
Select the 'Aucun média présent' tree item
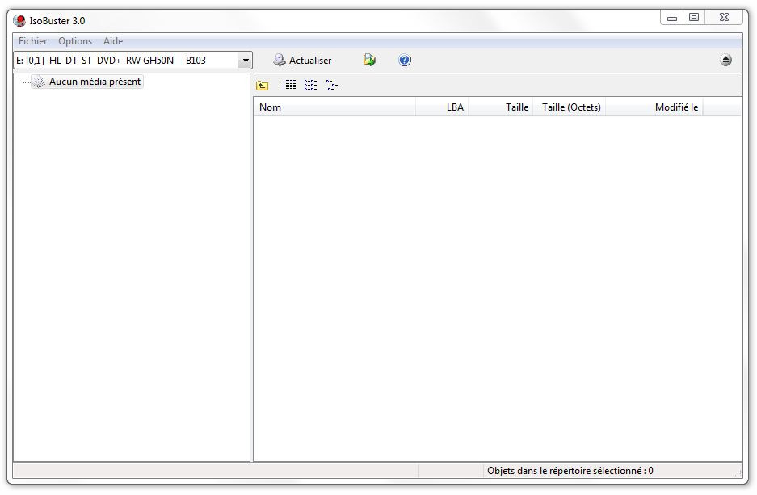pos(95,82)
